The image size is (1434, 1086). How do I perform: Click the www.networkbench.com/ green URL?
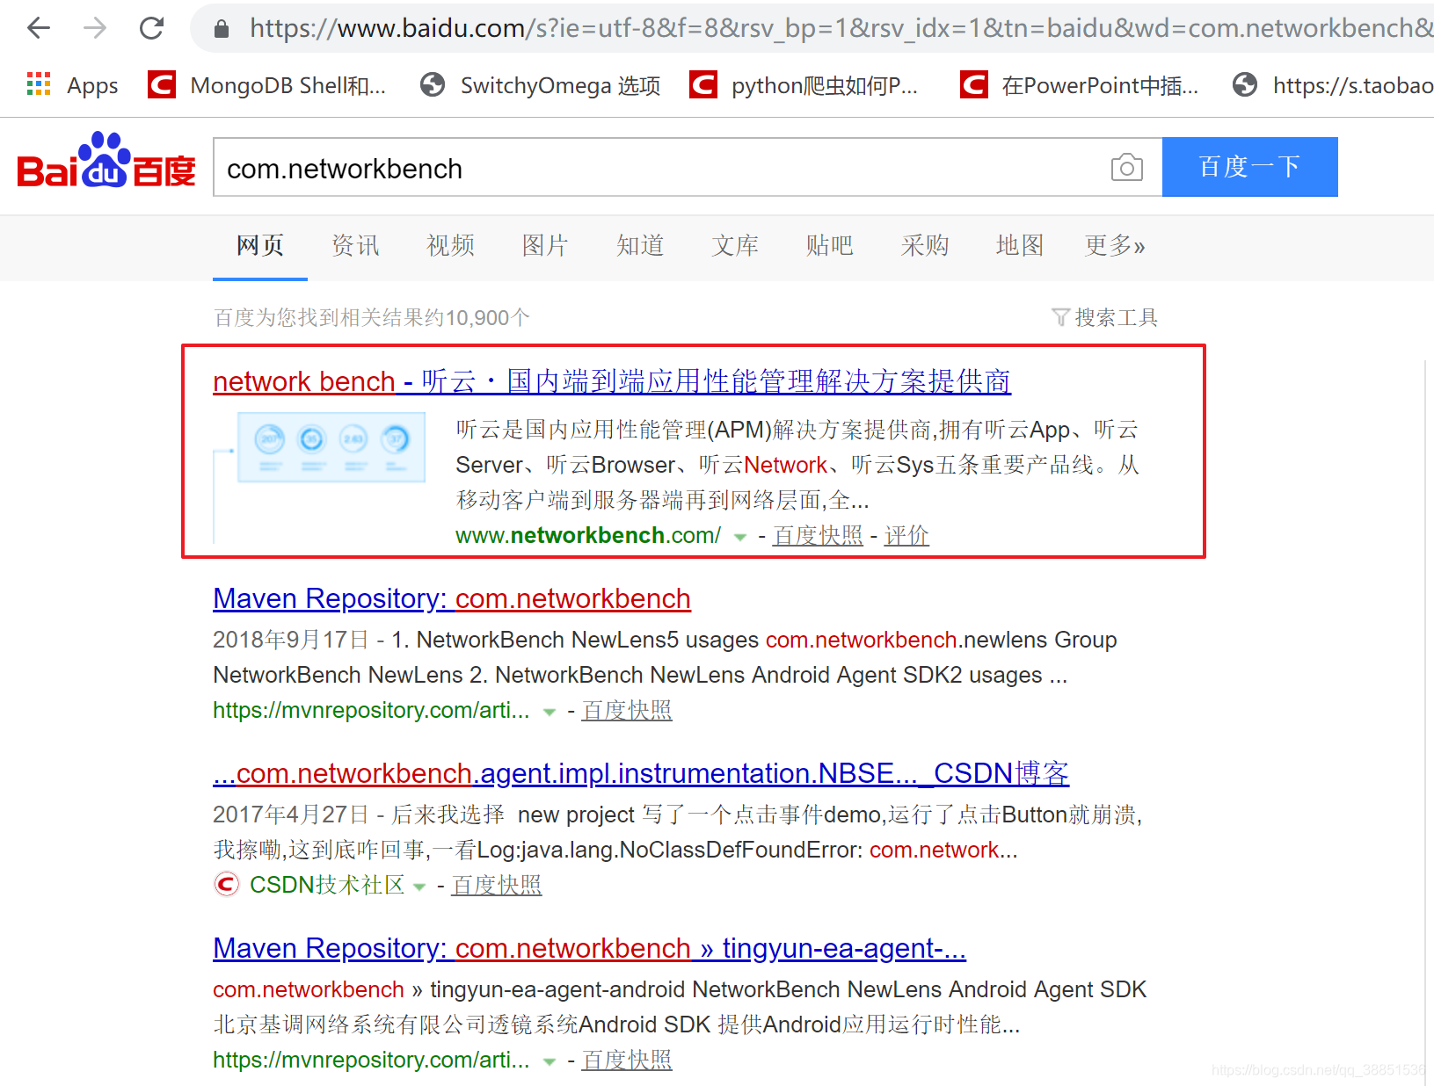588,535
